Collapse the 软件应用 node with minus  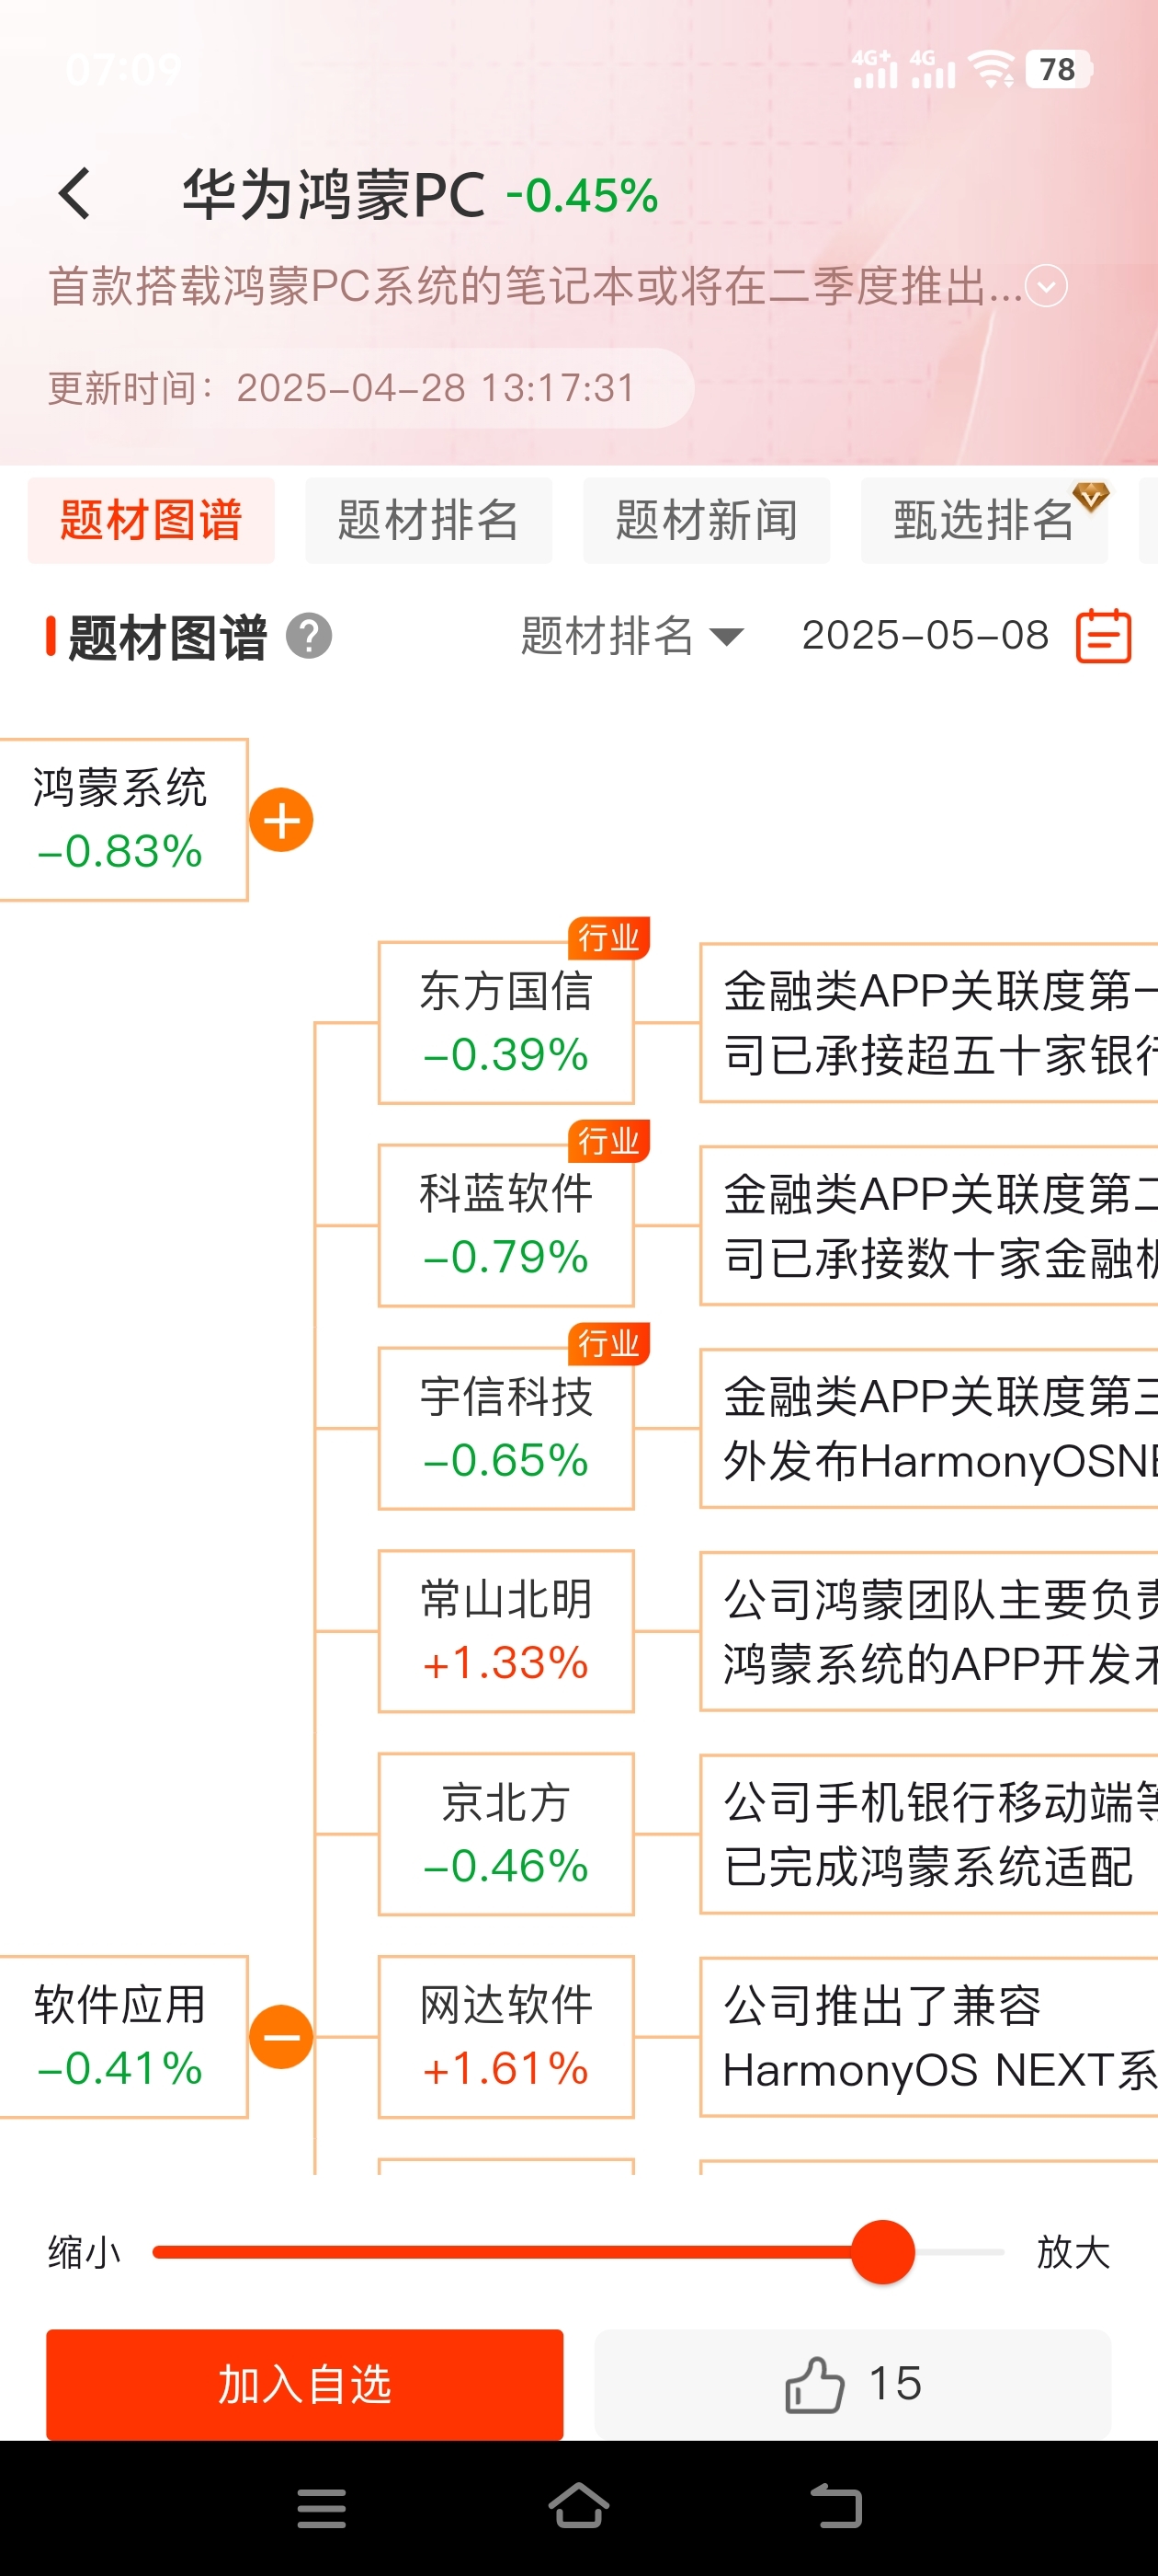(x=280, y=2037)
